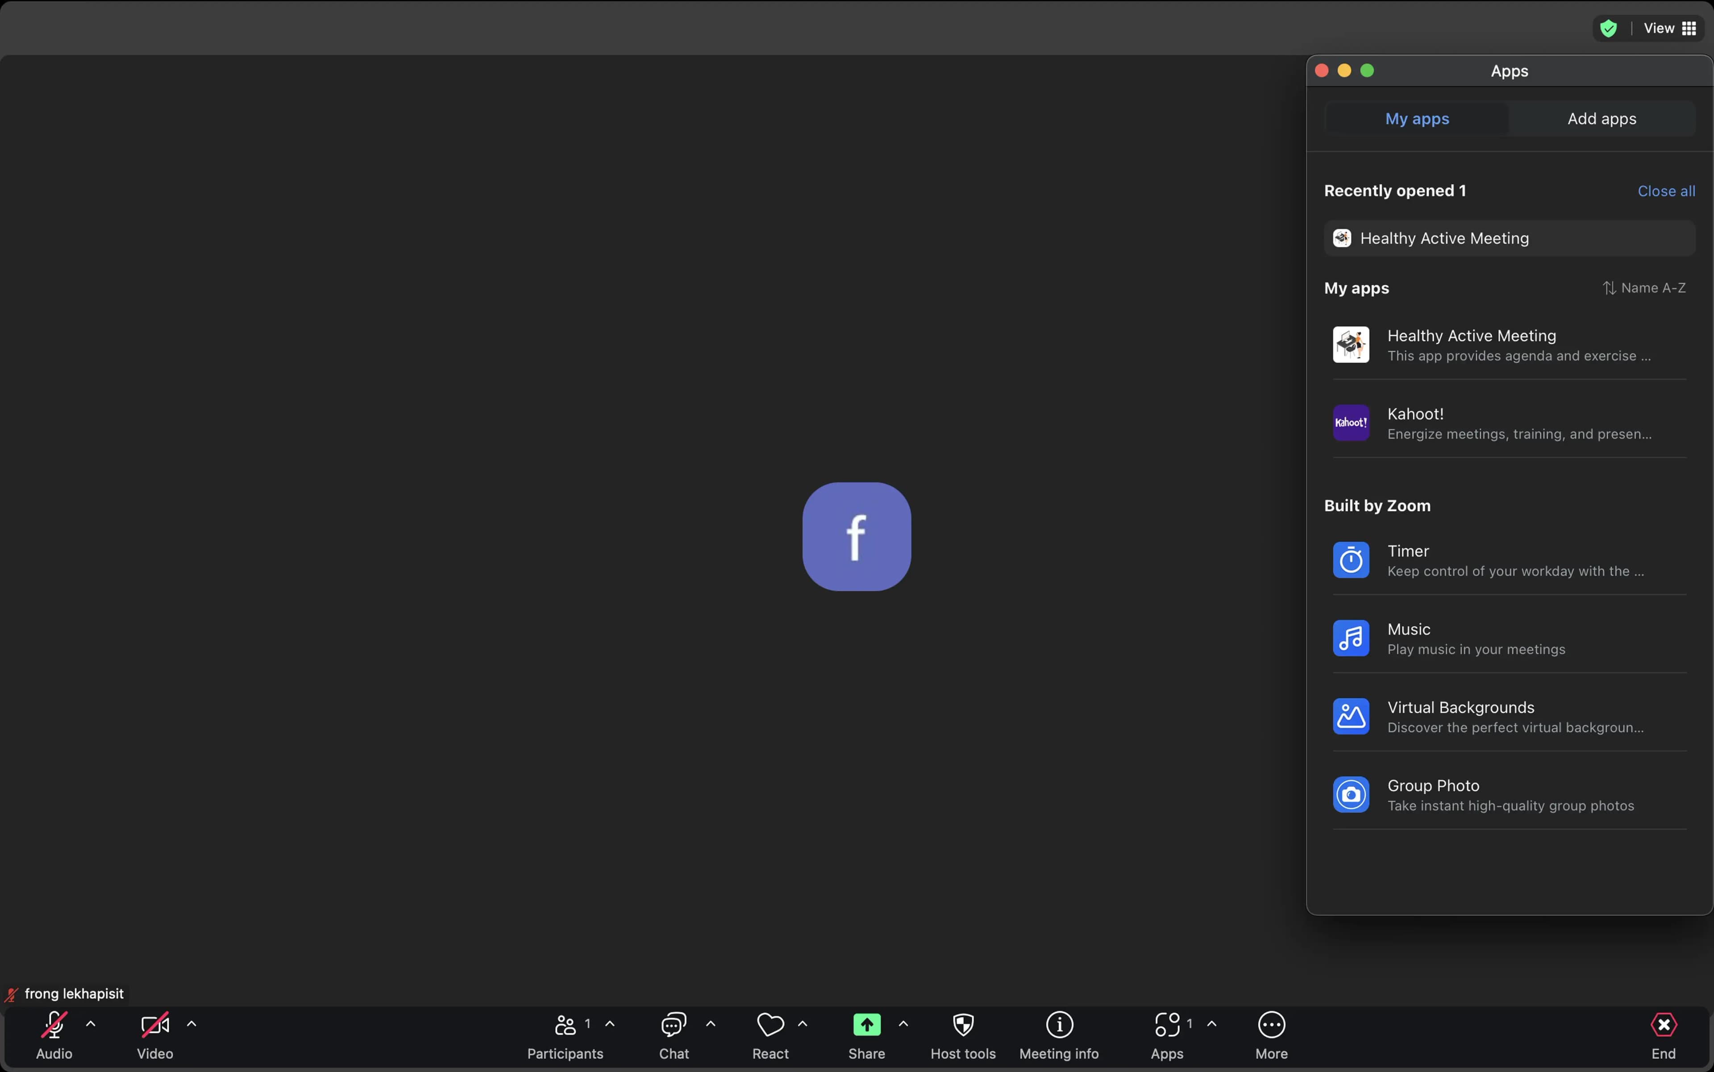Expand video options chevron
The image size is (1714, 1072).
[x=191, y=1024]
